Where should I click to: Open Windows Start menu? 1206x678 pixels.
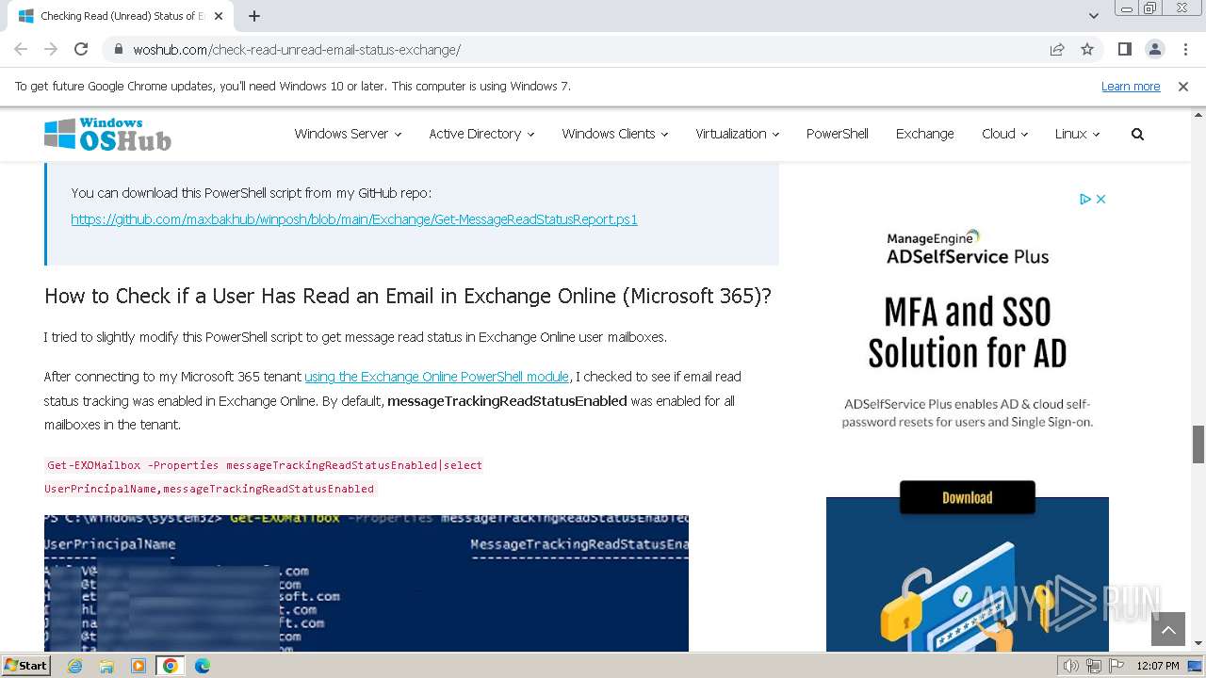coord(25,666)
